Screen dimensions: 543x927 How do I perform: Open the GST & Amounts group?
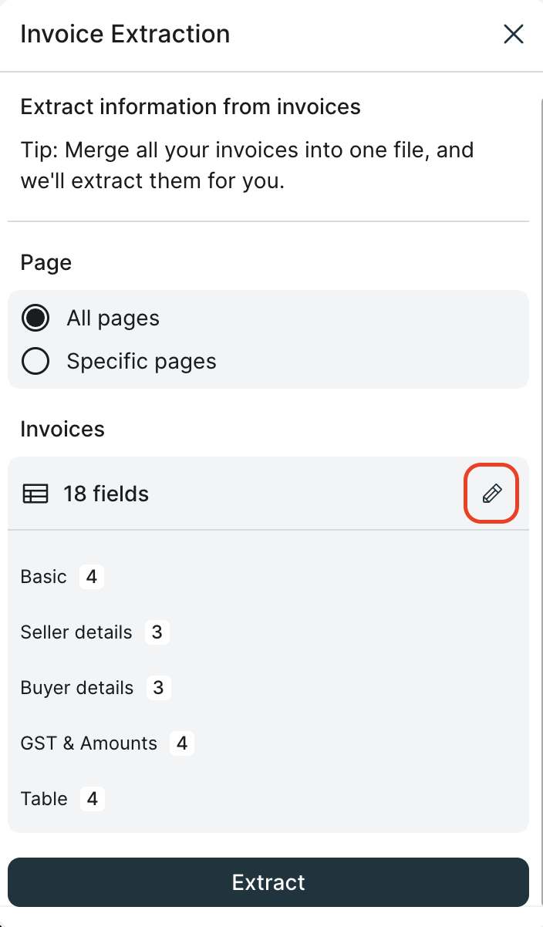coord(88,743)
